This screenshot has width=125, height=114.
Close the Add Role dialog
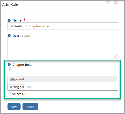click(x=123, y=2)
